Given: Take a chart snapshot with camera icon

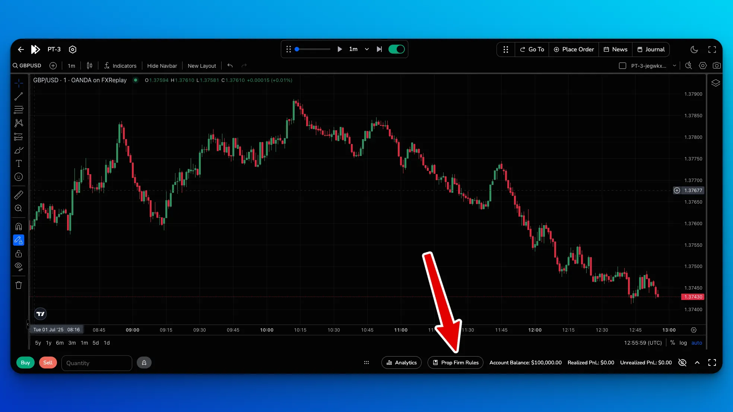Looking at the screenshot, I should pos(716,66).
